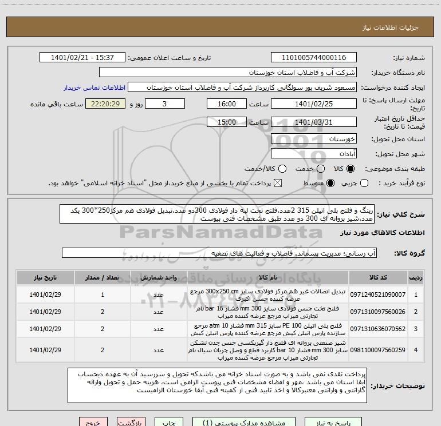Screen dimensions: 441x426
Task: Click need date for row 4
Action: (x=45, y=350)
